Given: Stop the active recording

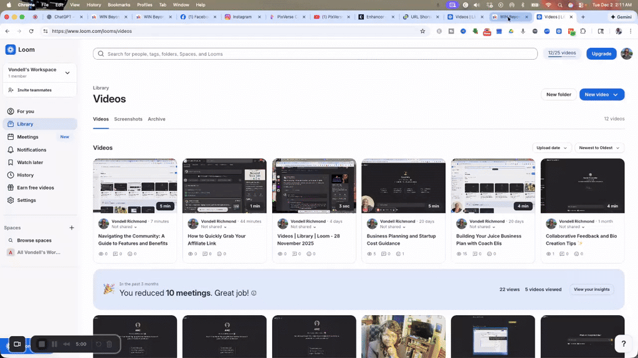Looking at the screenshot, I should (x=41, y=344).
